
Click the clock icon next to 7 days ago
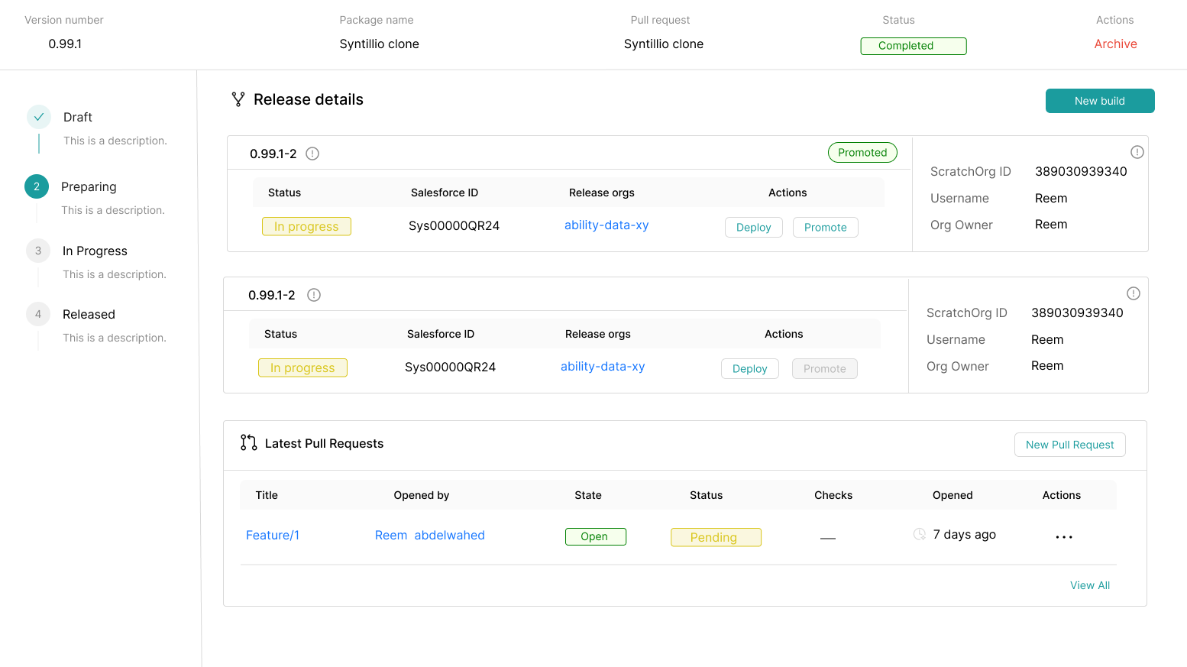920,534
